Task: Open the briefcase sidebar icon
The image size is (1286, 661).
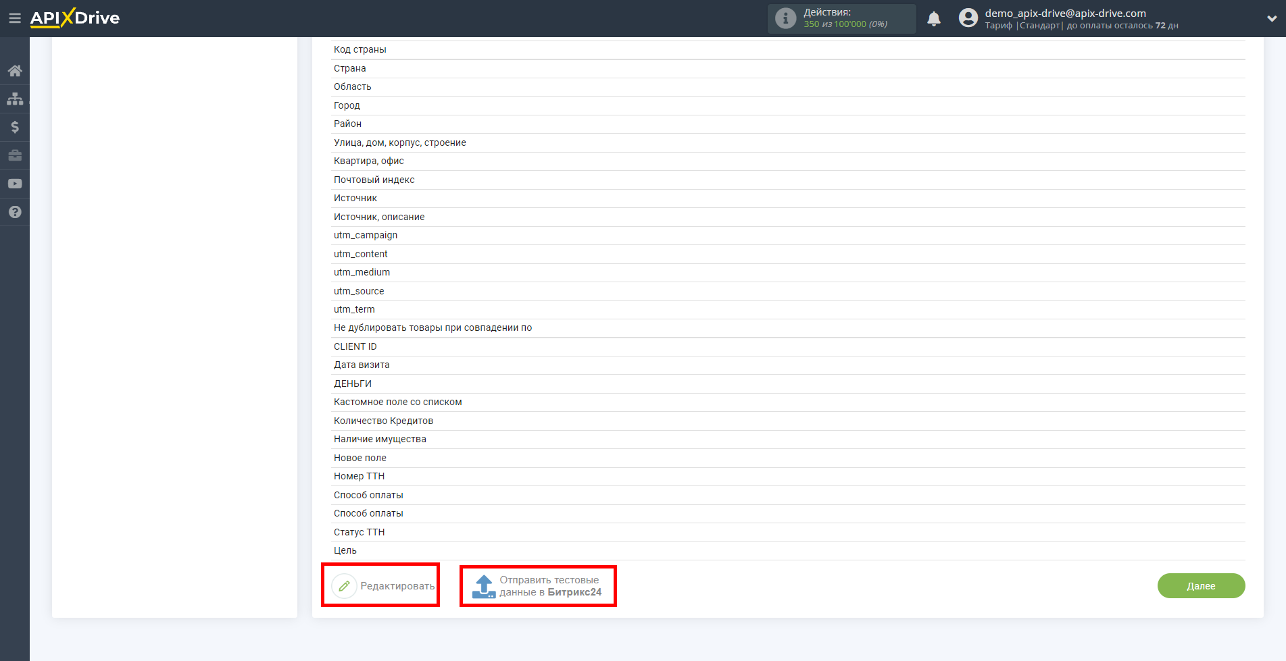Action: click(15, 155)
